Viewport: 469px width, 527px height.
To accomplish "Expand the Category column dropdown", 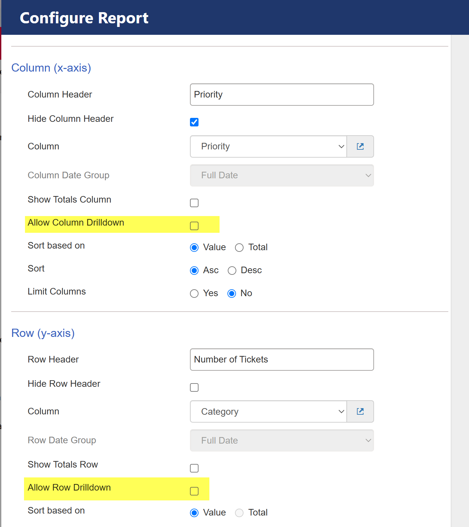I will tap(268, 411).
